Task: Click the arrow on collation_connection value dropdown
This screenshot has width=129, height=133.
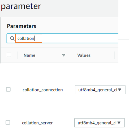Action: (x=120, y=90)
